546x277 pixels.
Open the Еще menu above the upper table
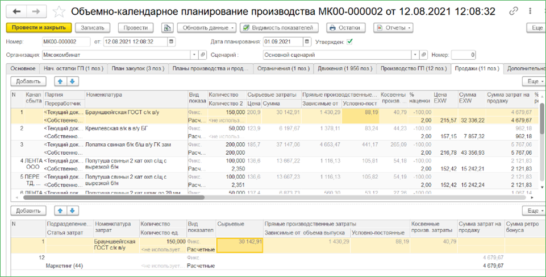tap(535, 81)
